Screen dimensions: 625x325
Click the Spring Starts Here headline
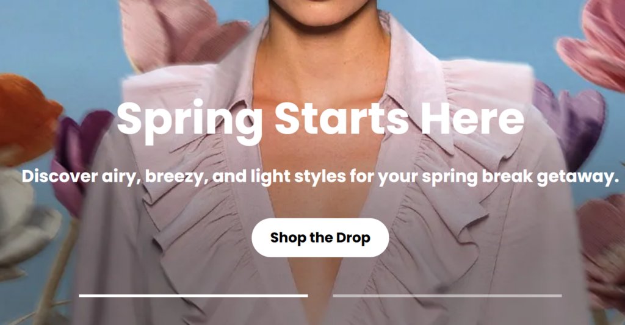(320, 119)
